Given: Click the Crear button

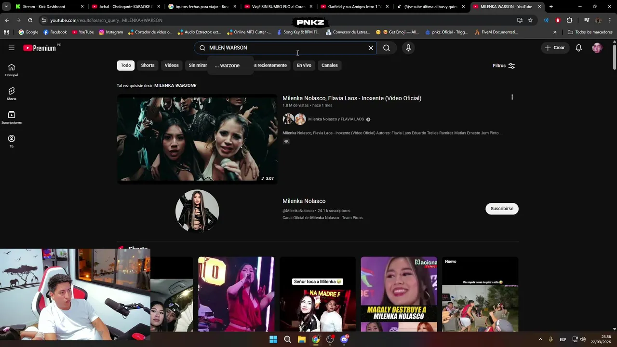Looking at the screenshot, I should 555,48.
